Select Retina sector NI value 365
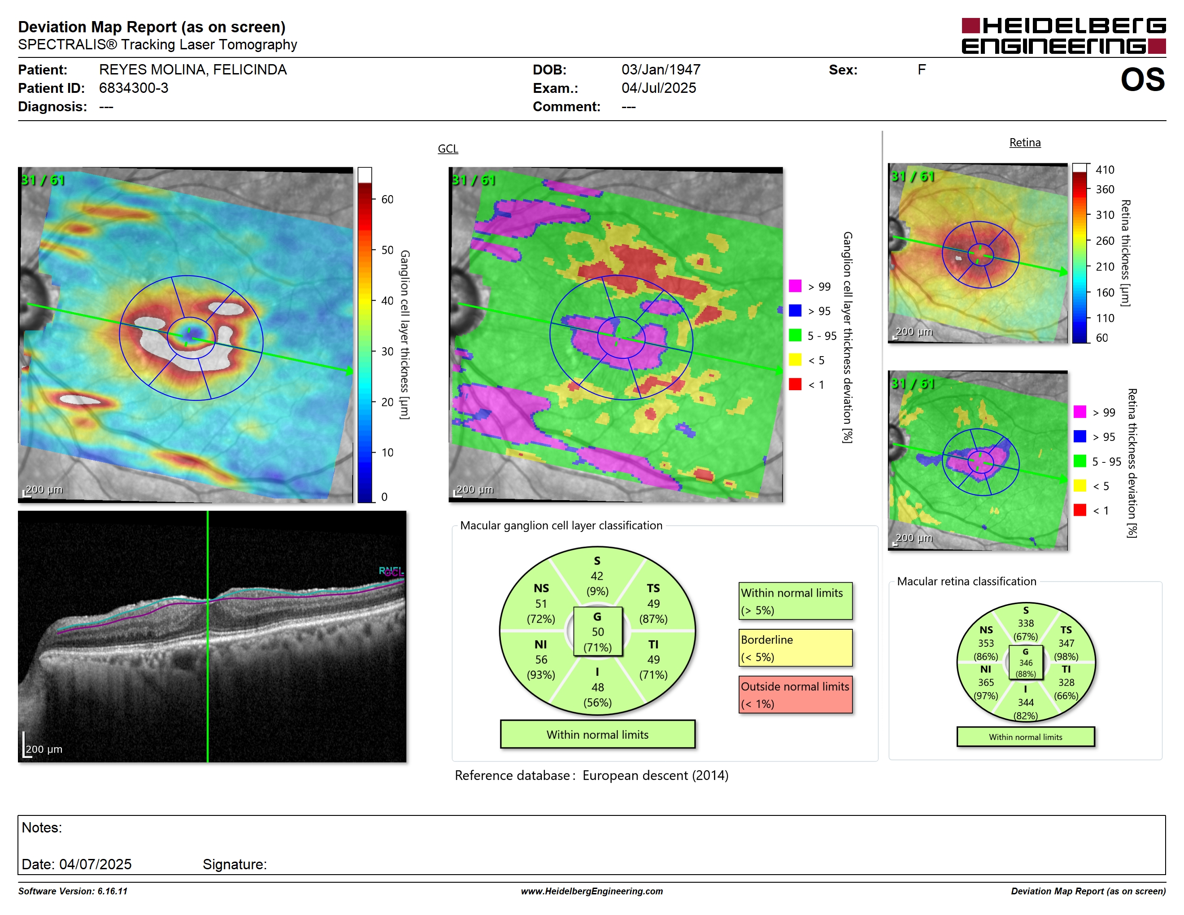 click(x=986, y=683)
